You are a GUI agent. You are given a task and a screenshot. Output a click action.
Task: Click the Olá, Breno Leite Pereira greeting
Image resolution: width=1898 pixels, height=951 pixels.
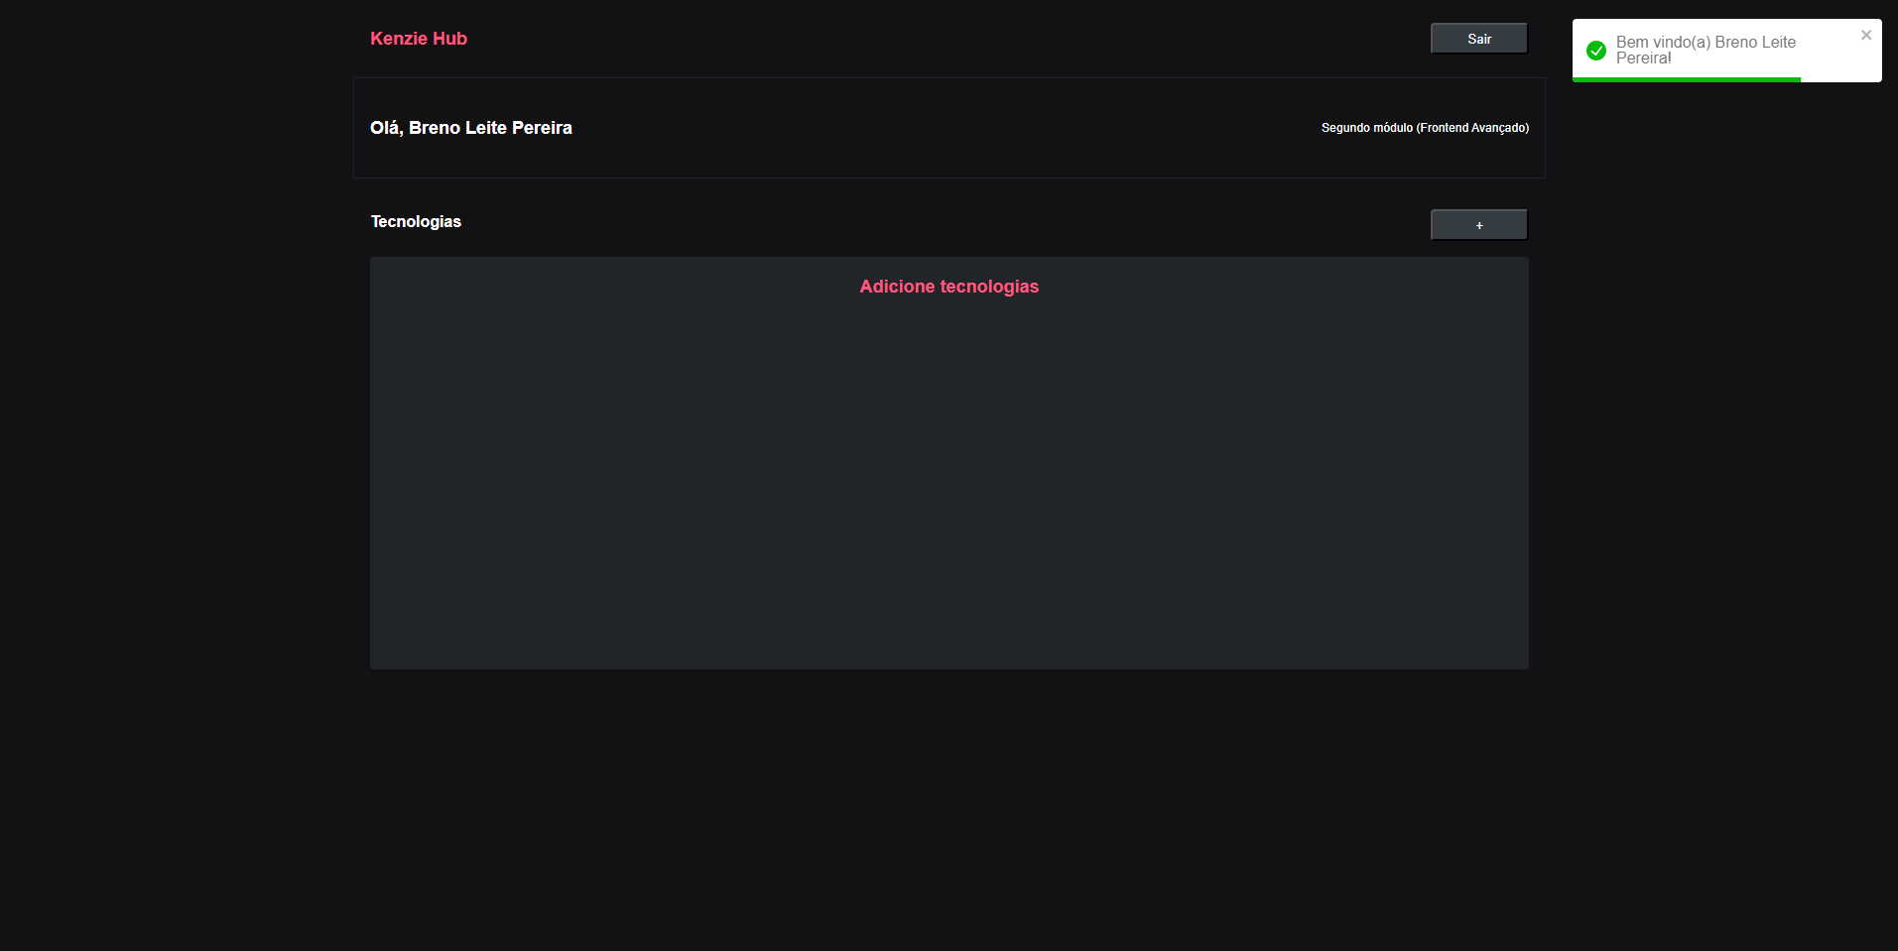pyautogui.click(x=471, y=127)
